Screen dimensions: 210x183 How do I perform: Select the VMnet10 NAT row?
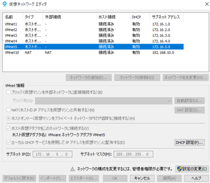click(94, 52)
